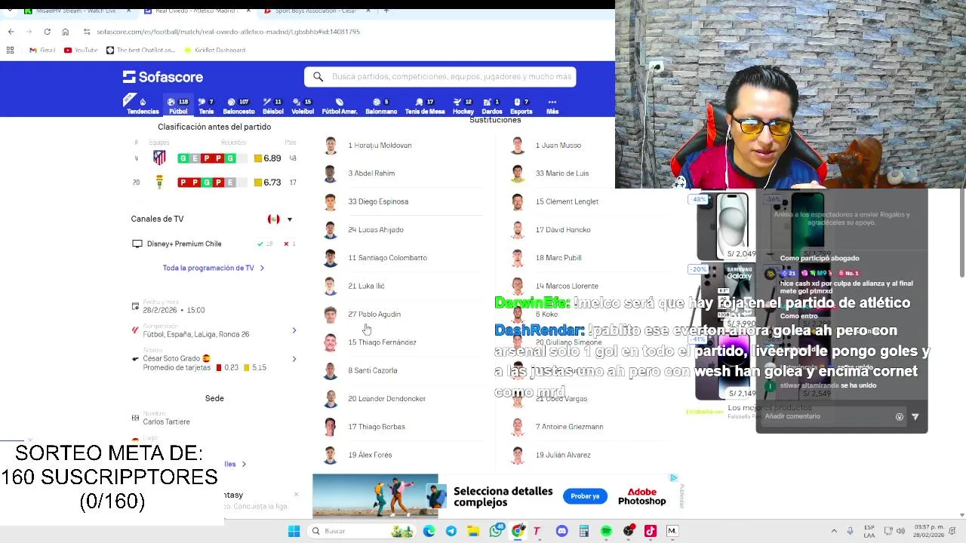Open player Antoine Griezmann

pos(569,427)
